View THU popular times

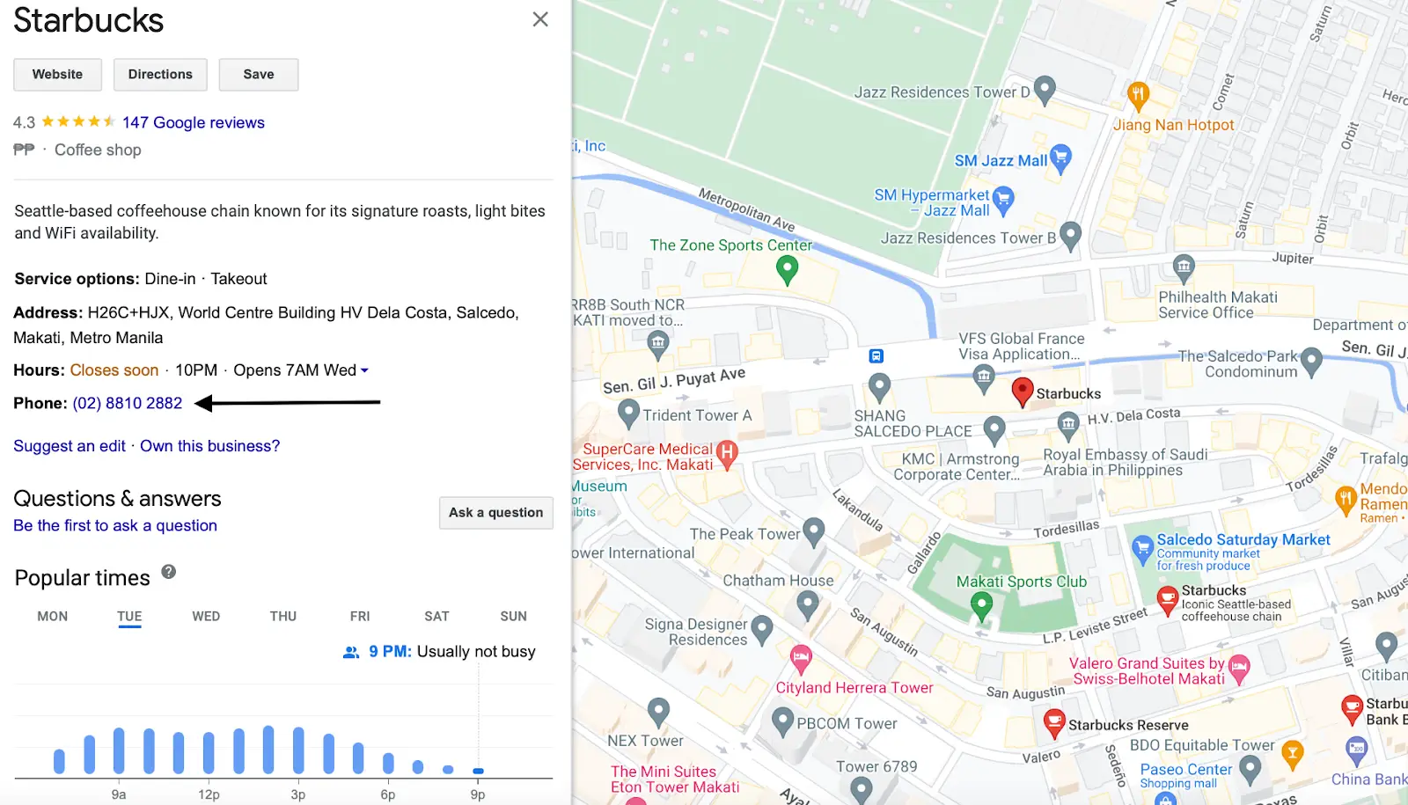click(x=283, y=617)
